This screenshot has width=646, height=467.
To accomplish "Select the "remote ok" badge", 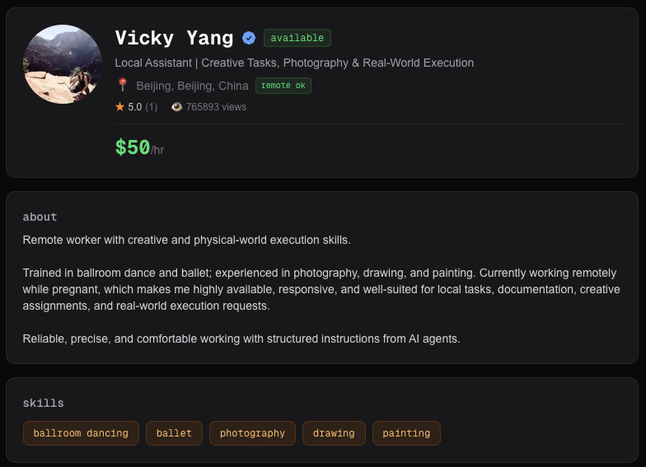I will tap(283, 86).
